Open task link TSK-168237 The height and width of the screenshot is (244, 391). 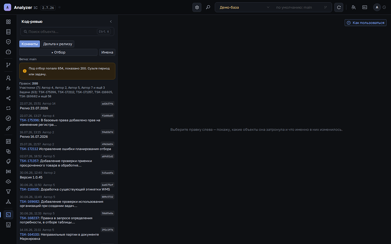pos(29,218)
